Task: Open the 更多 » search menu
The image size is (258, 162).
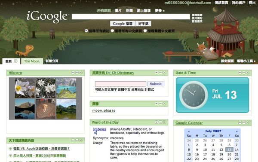Action: pos(160,11)
